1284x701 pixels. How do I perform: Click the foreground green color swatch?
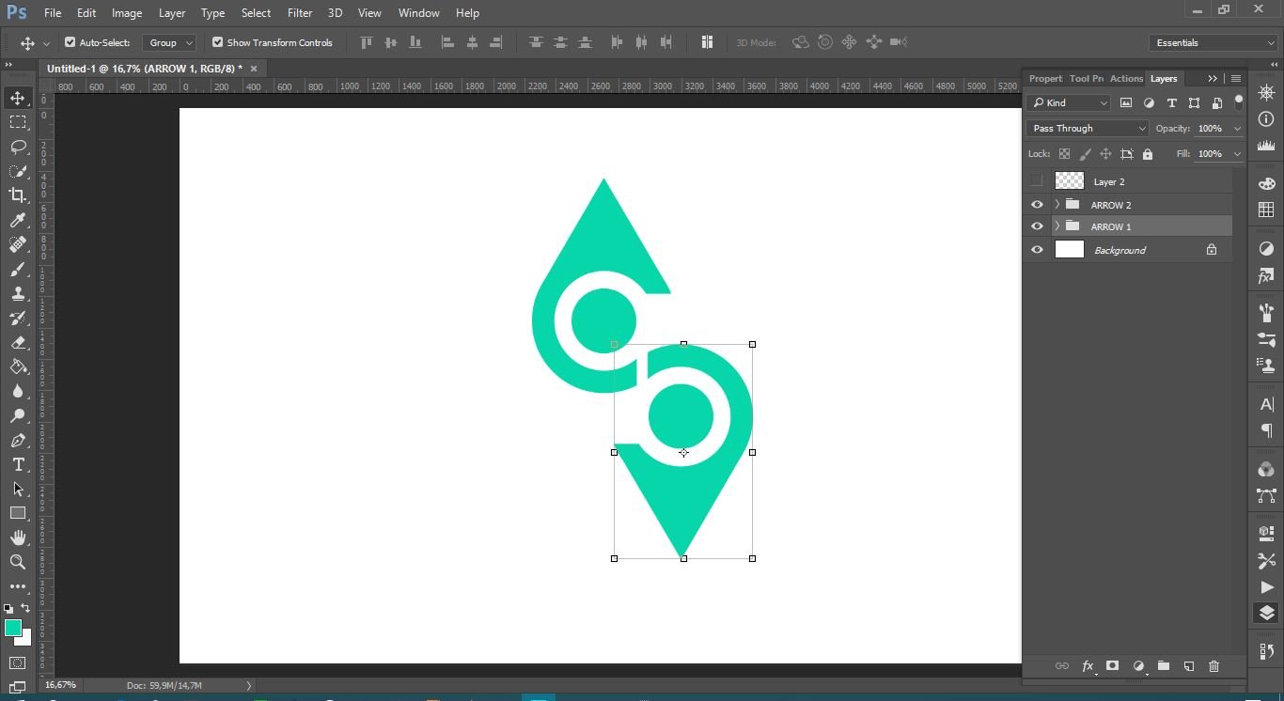[12, 628]
